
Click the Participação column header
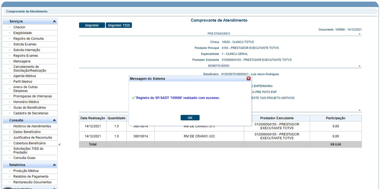336,118
